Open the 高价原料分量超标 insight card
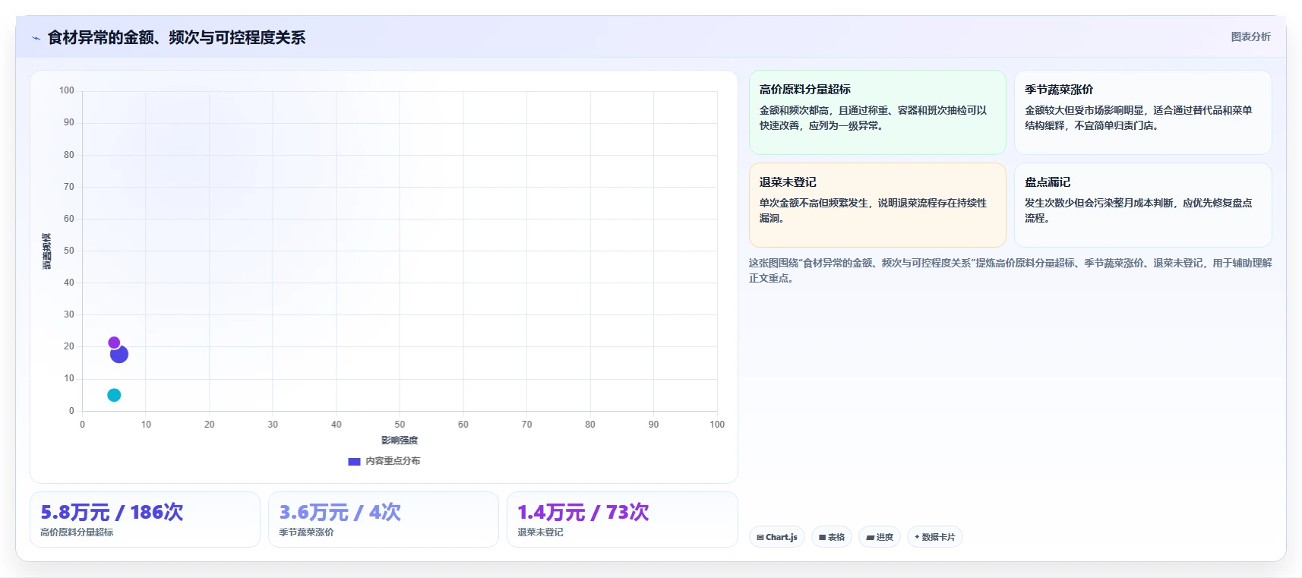Viewport: 1302px width, 578px height. coord(877,112)
